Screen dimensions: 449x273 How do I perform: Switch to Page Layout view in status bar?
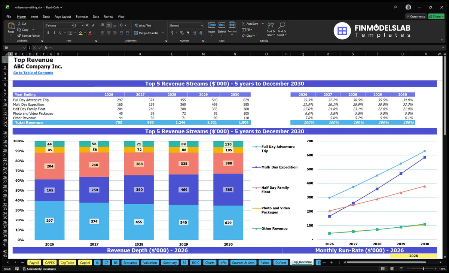(x=392, y=269)
